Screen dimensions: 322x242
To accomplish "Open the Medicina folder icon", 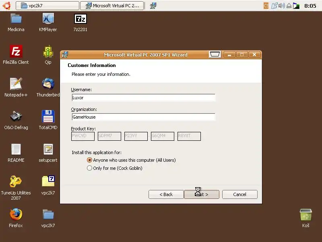I will (x=16, y=19).
